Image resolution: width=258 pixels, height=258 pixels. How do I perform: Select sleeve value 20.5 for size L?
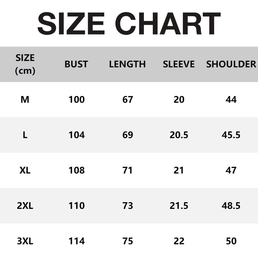pos(179,135)
